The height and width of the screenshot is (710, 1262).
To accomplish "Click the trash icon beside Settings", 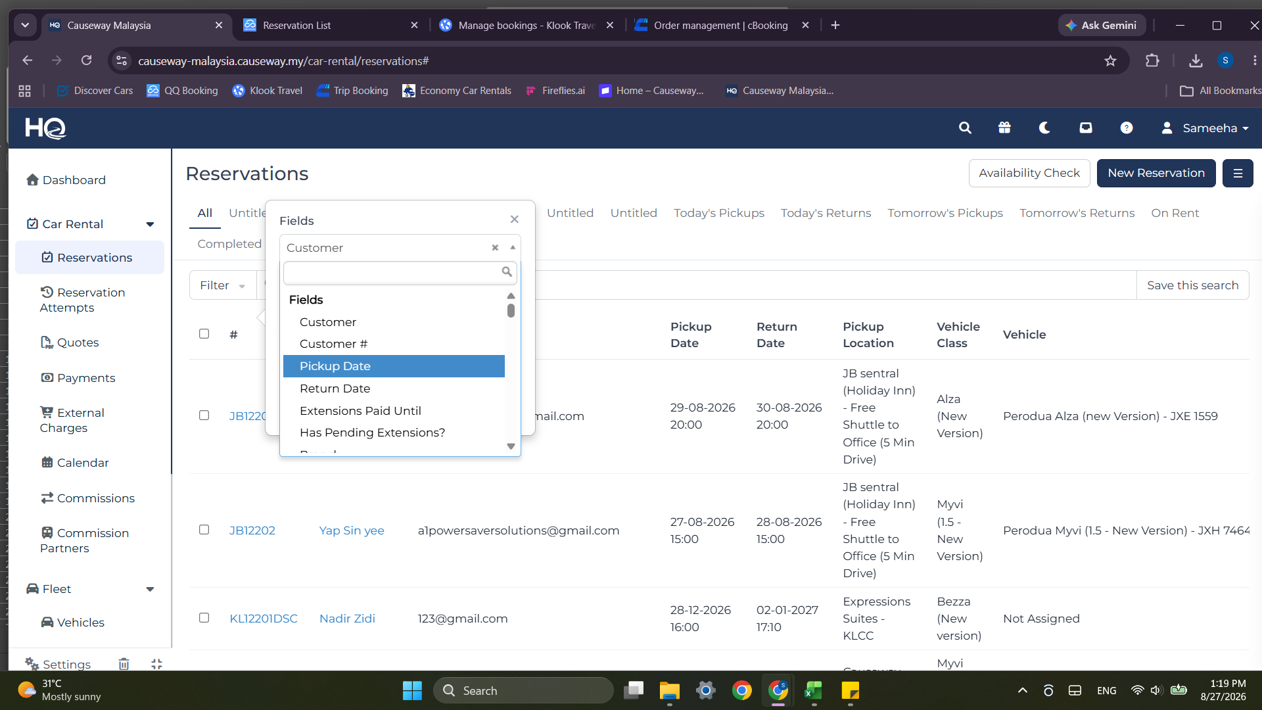I will [x=124, y=664].
